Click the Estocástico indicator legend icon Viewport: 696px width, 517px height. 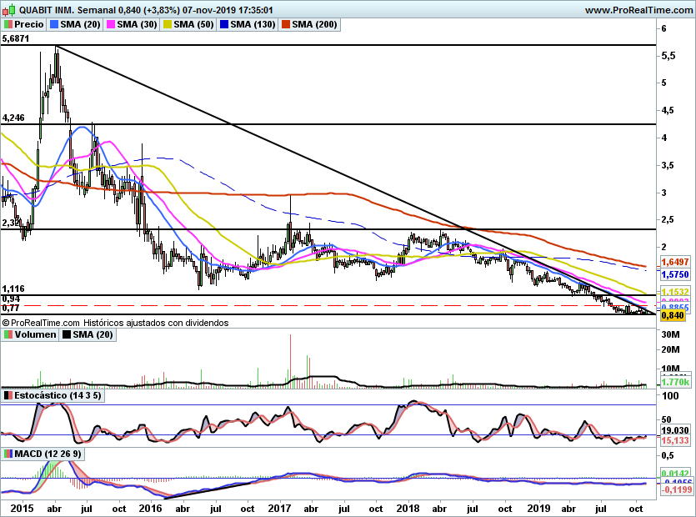[x=8, y=395]
